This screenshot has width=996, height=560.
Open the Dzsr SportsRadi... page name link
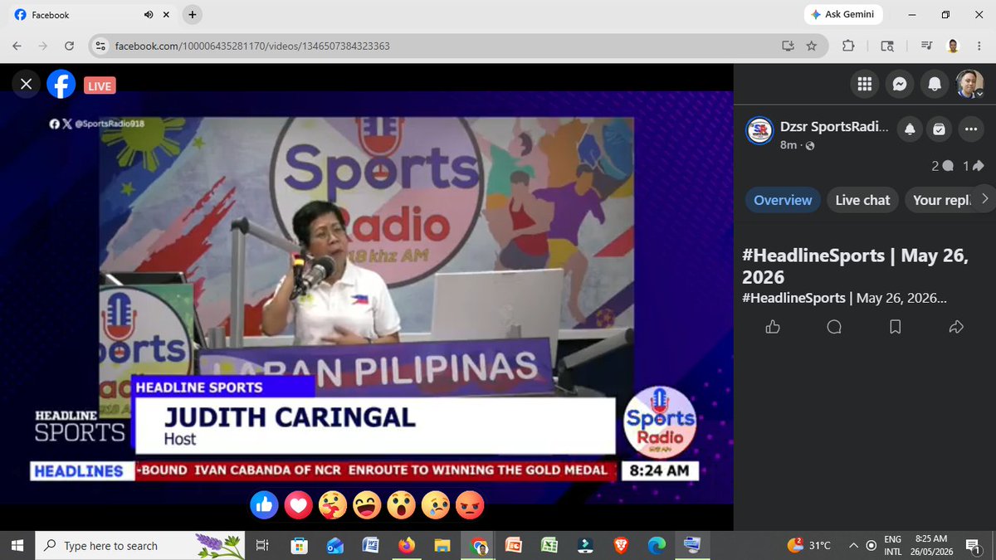[834, 128]
